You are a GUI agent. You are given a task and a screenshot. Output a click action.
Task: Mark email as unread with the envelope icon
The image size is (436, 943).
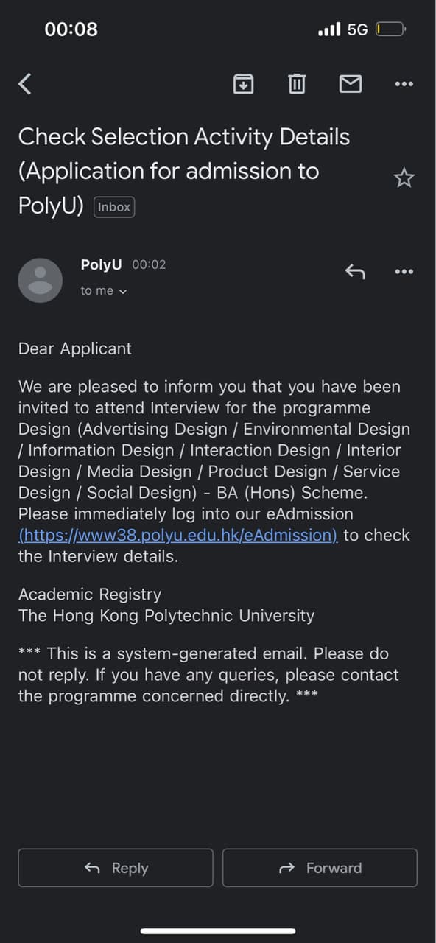coord(350,84)
